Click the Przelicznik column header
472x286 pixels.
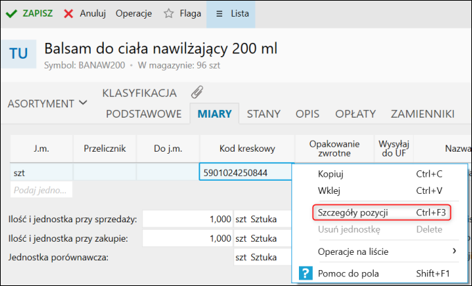coord(105,148)
